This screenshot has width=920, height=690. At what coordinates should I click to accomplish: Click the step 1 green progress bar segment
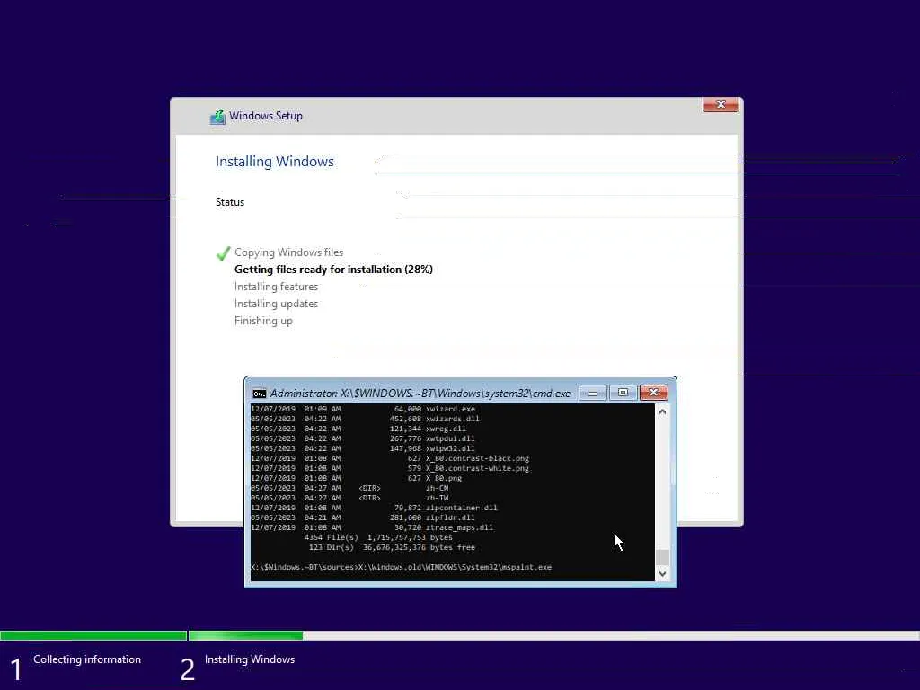click(x=93, y=635)
